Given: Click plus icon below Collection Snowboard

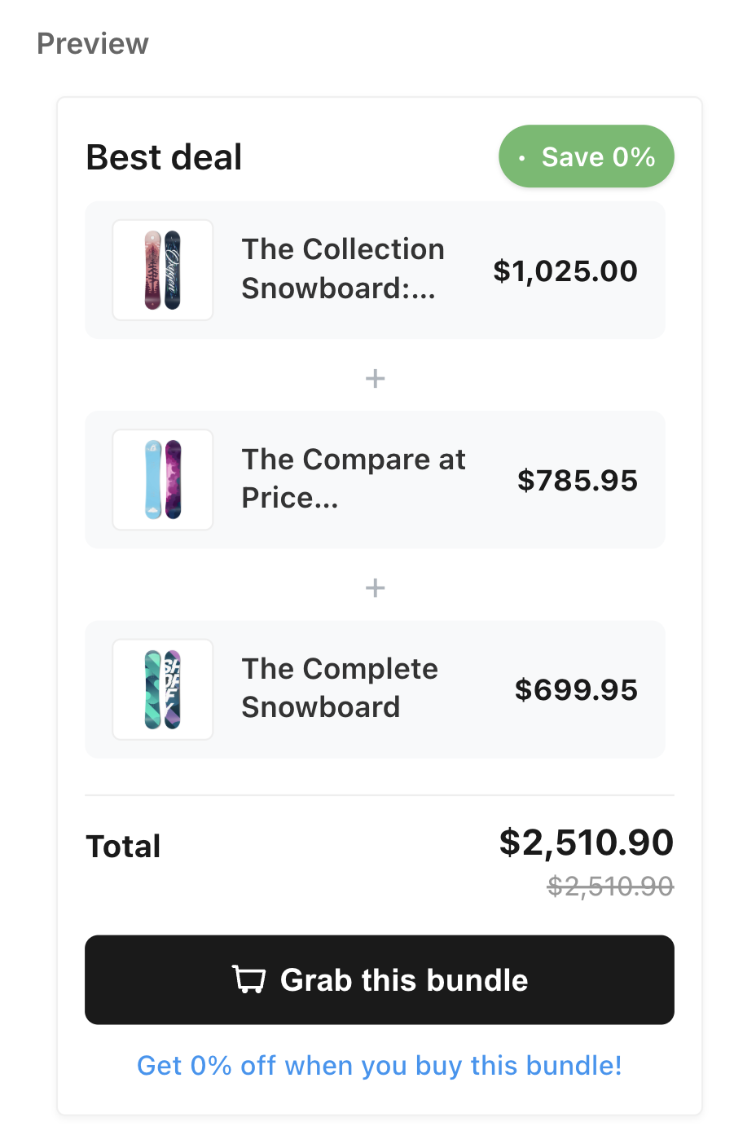Looking at the screenshot, I should tap(375, 378).
